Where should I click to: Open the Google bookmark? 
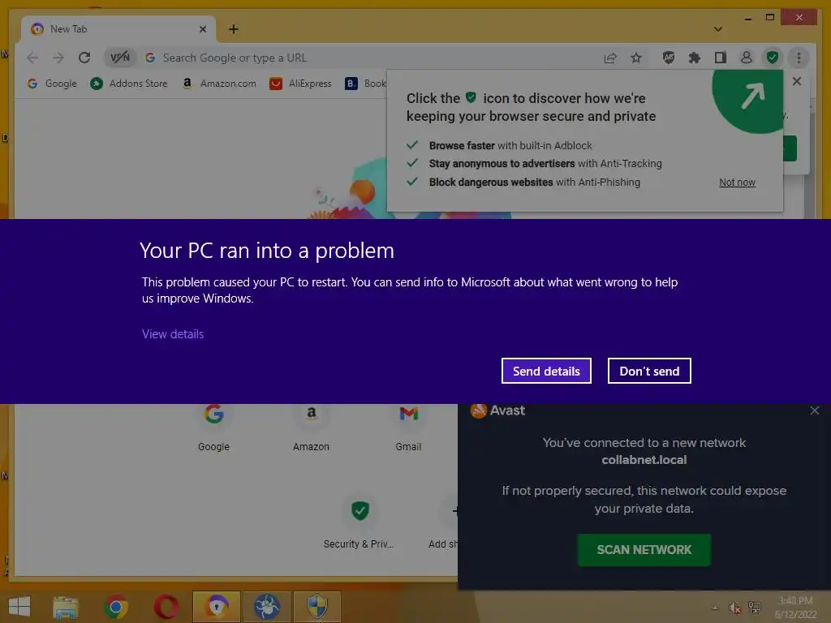point(52,84)
